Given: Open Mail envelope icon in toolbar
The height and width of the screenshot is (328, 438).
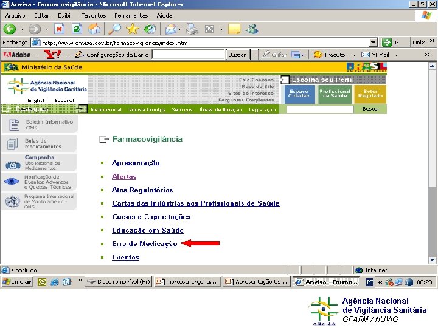Looking at the screenshot, I should tap(171, 29).
